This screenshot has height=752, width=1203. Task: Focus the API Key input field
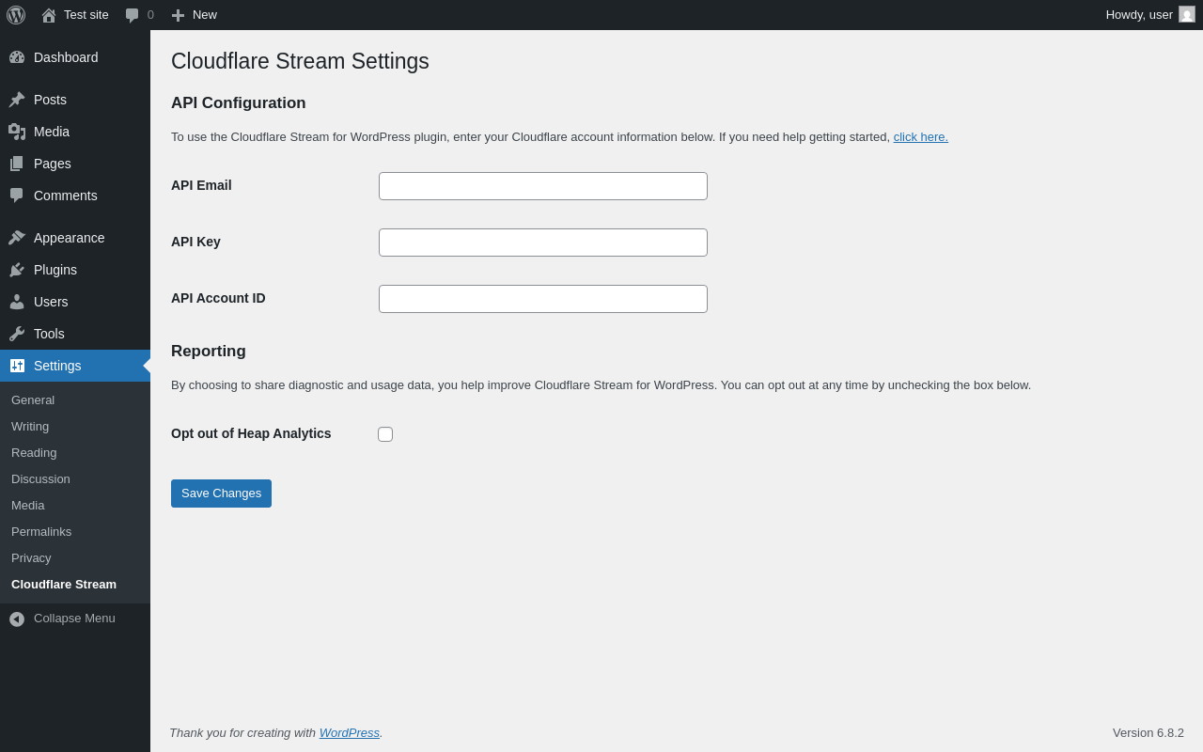tap(543, 243)
